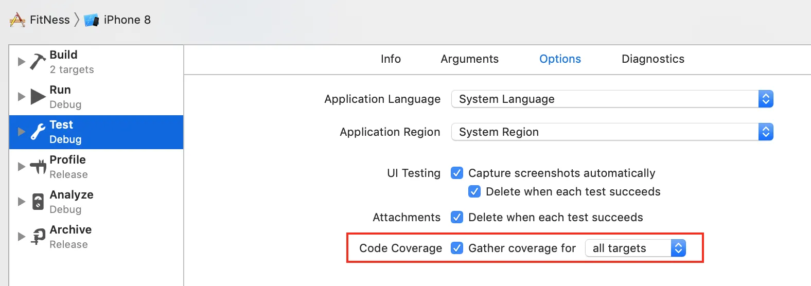
Task: Disable the Gather coverage for checkbox
Action: click(x=457, y=248)
